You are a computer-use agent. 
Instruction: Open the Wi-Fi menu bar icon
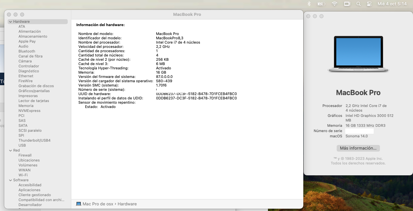(x=334, y=4)
